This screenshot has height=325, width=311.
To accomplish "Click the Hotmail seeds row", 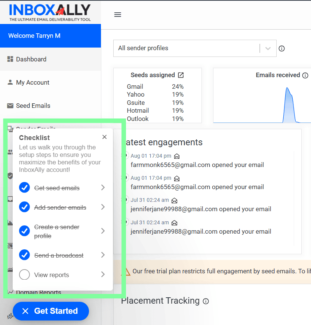I will [155, 111].
